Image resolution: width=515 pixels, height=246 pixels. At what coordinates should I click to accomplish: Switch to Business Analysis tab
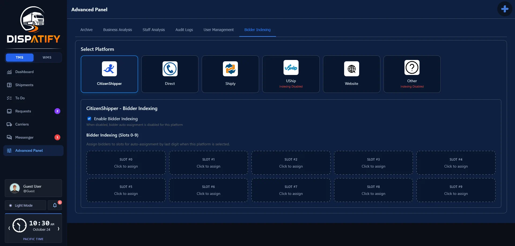(117, 30)
